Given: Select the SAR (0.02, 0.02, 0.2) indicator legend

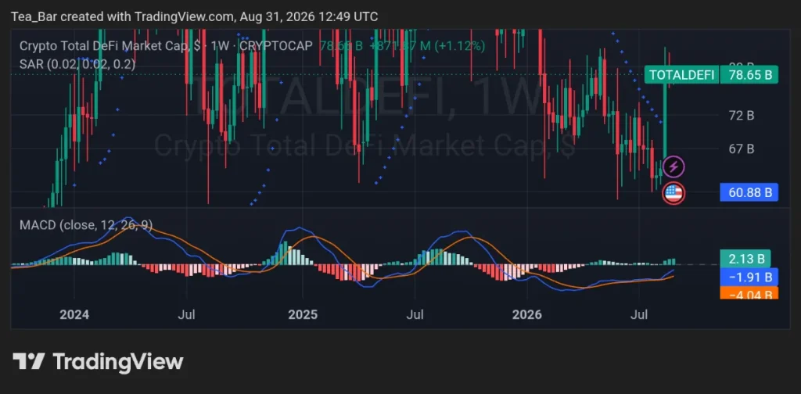Looking at the screenshot, I should (77, 64).
